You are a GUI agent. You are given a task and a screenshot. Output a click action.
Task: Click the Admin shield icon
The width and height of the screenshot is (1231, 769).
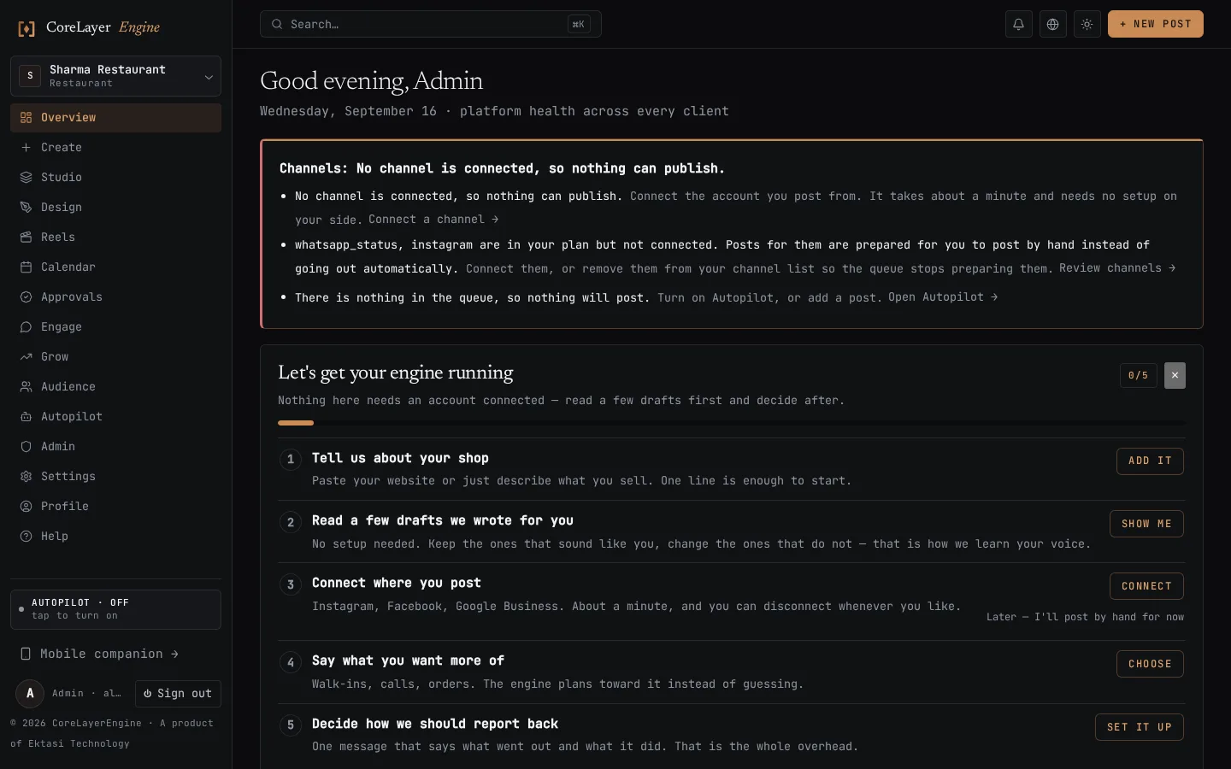tap(26, 446)
